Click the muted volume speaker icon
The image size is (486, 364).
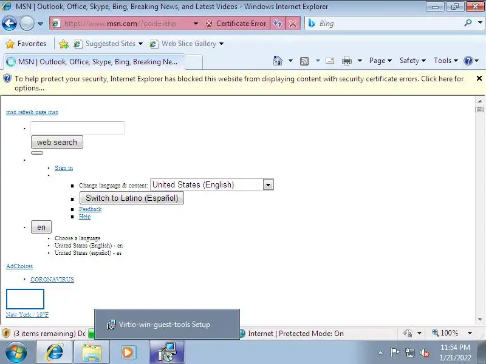[424, 352]
